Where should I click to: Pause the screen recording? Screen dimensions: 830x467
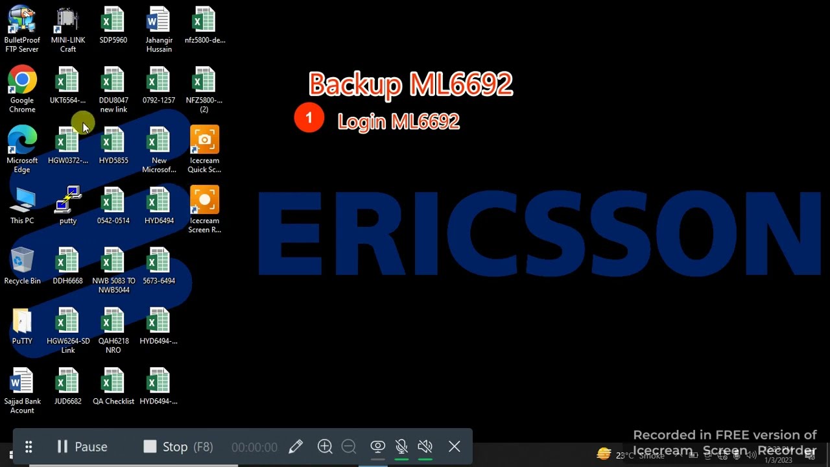(x=82, y=446)
